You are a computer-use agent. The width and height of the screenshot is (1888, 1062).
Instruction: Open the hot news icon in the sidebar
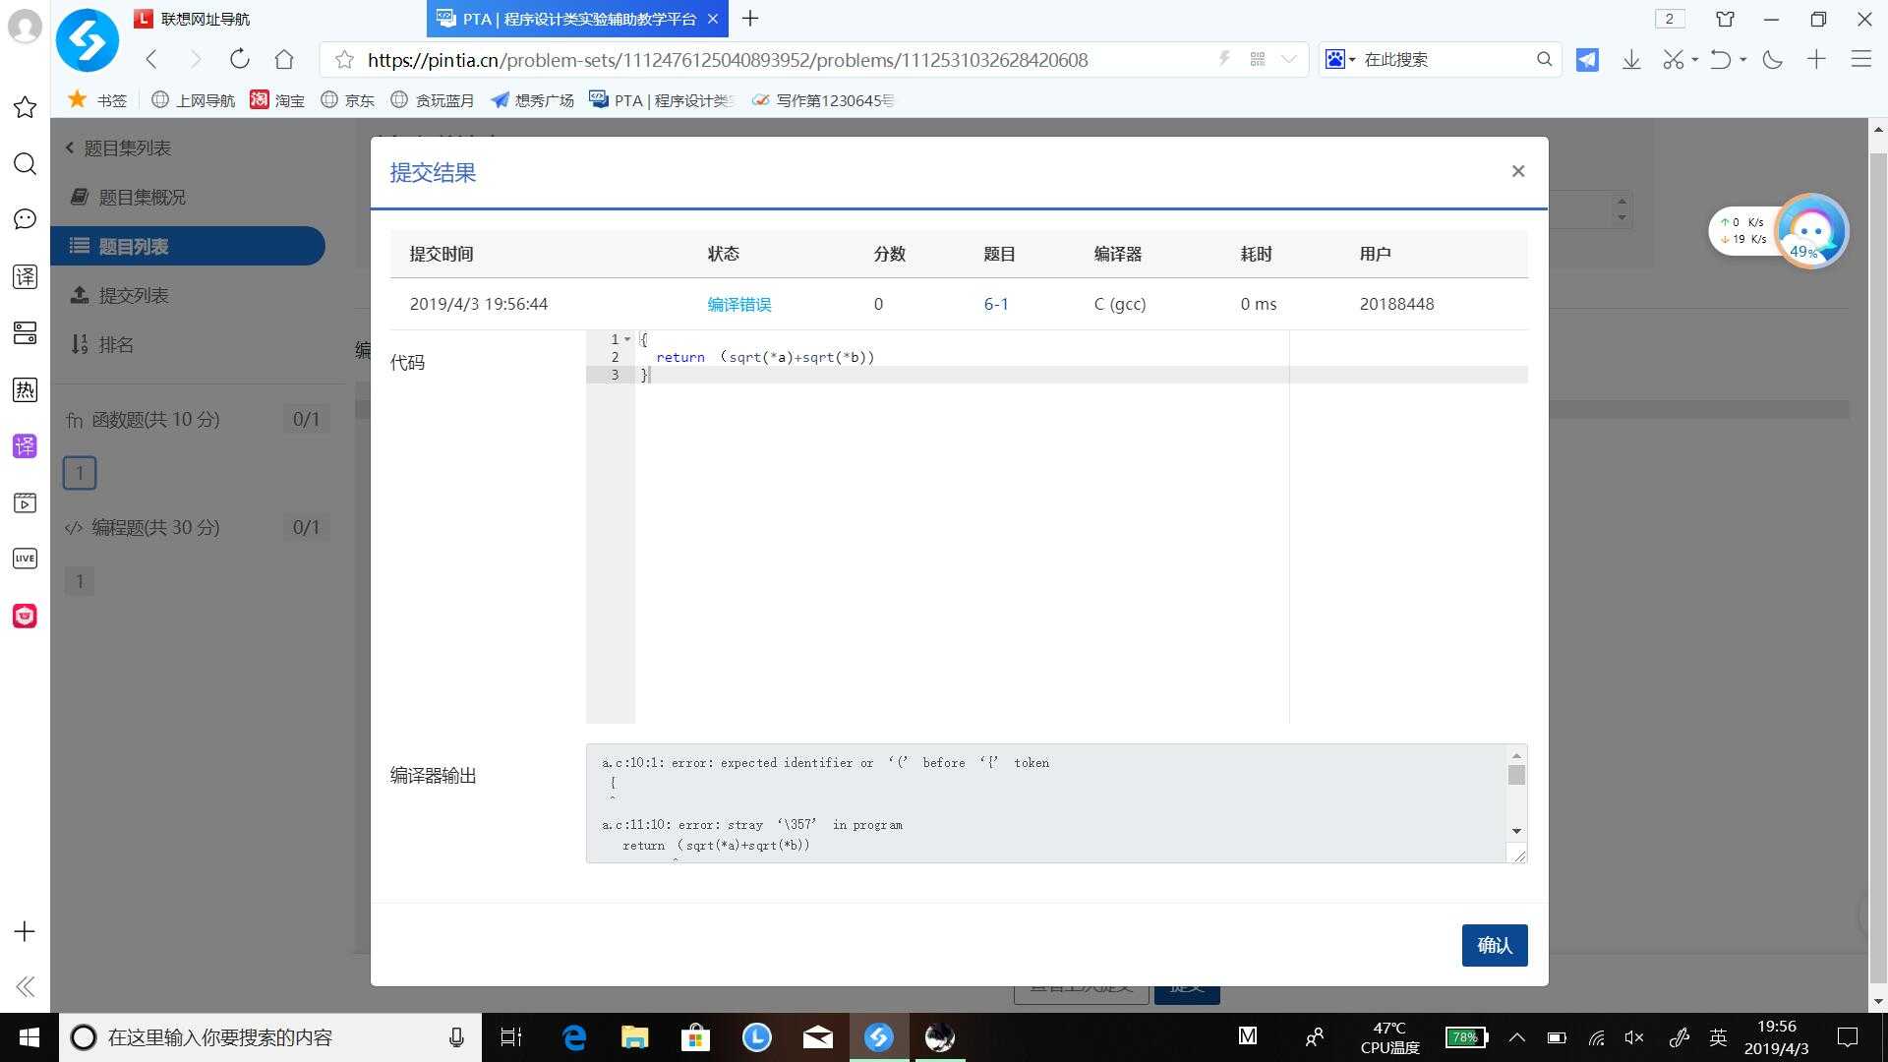point(25,389)
